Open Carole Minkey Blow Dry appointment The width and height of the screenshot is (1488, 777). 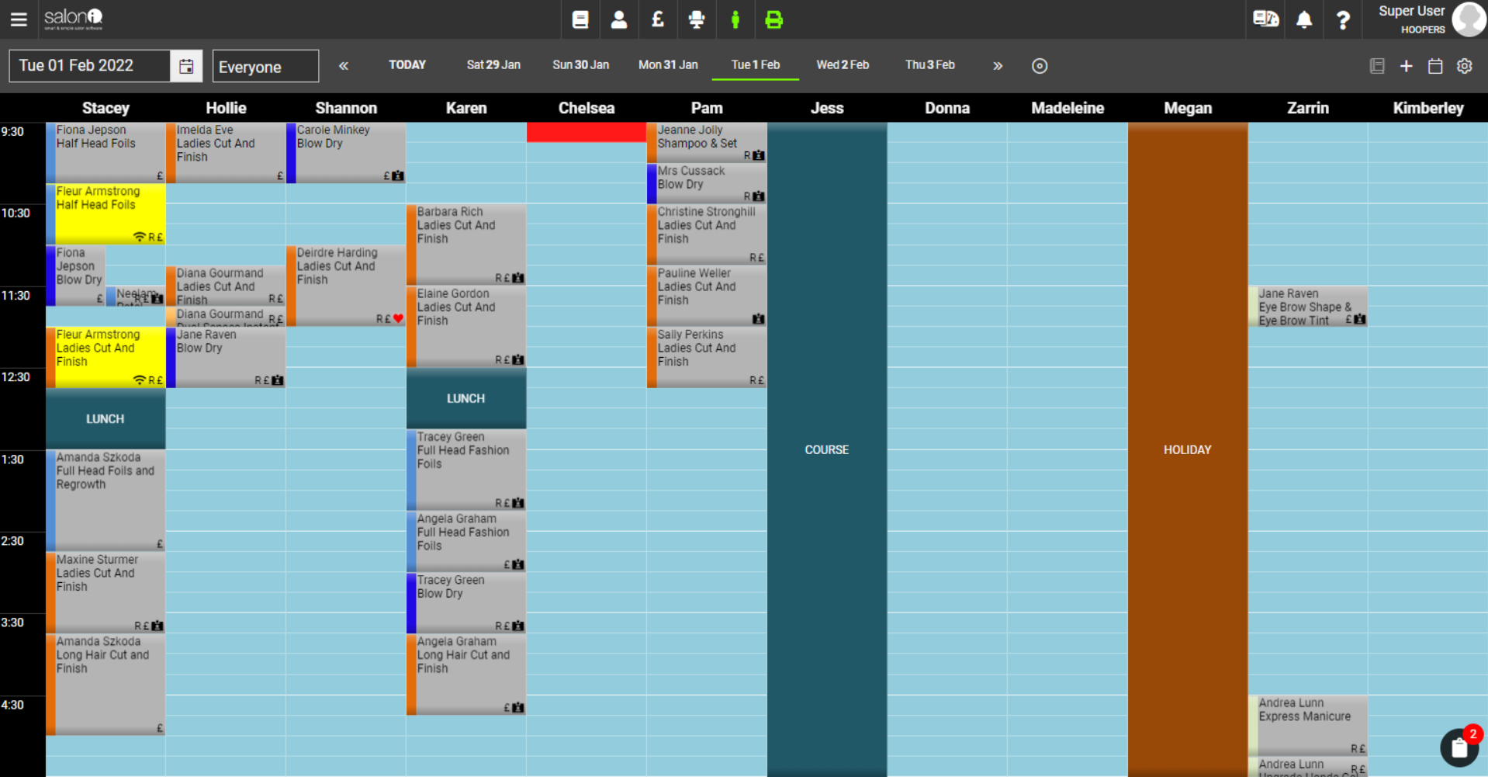(346, 152)
